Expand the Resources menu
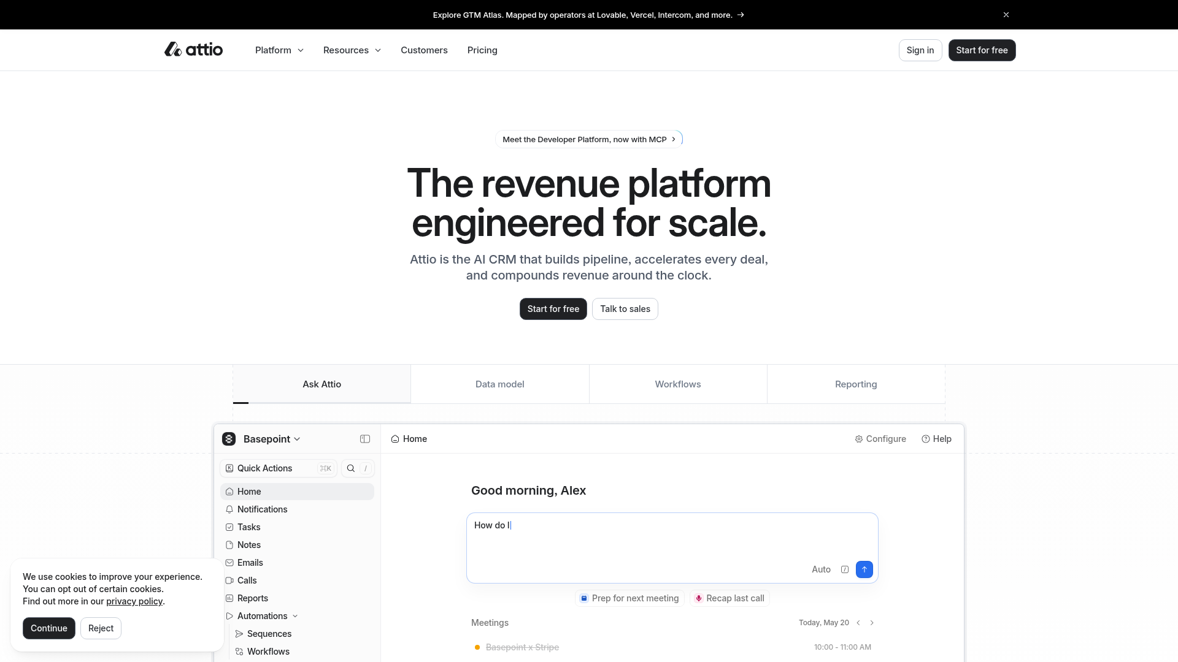Viewport: 1178px width, 662px height. [x=352, y=50]
